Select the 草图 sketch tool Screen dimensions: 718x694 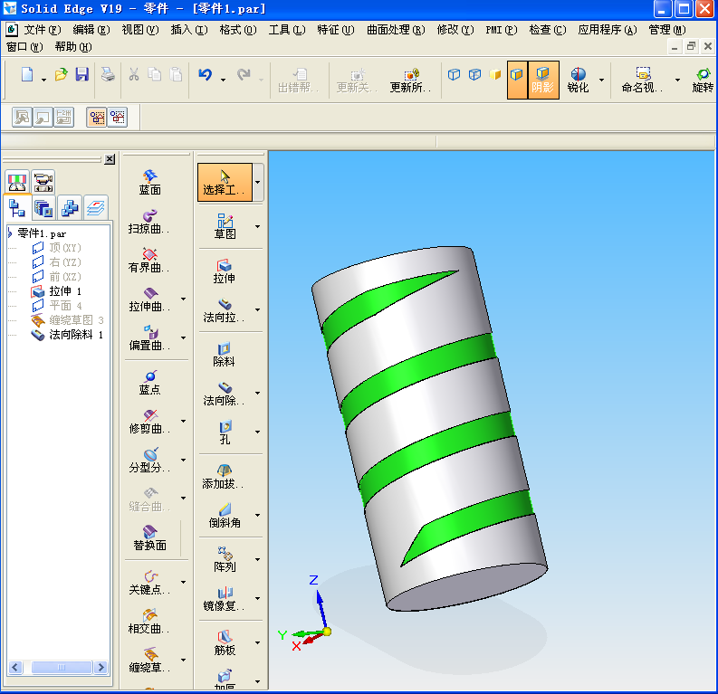tap(225, 226)
